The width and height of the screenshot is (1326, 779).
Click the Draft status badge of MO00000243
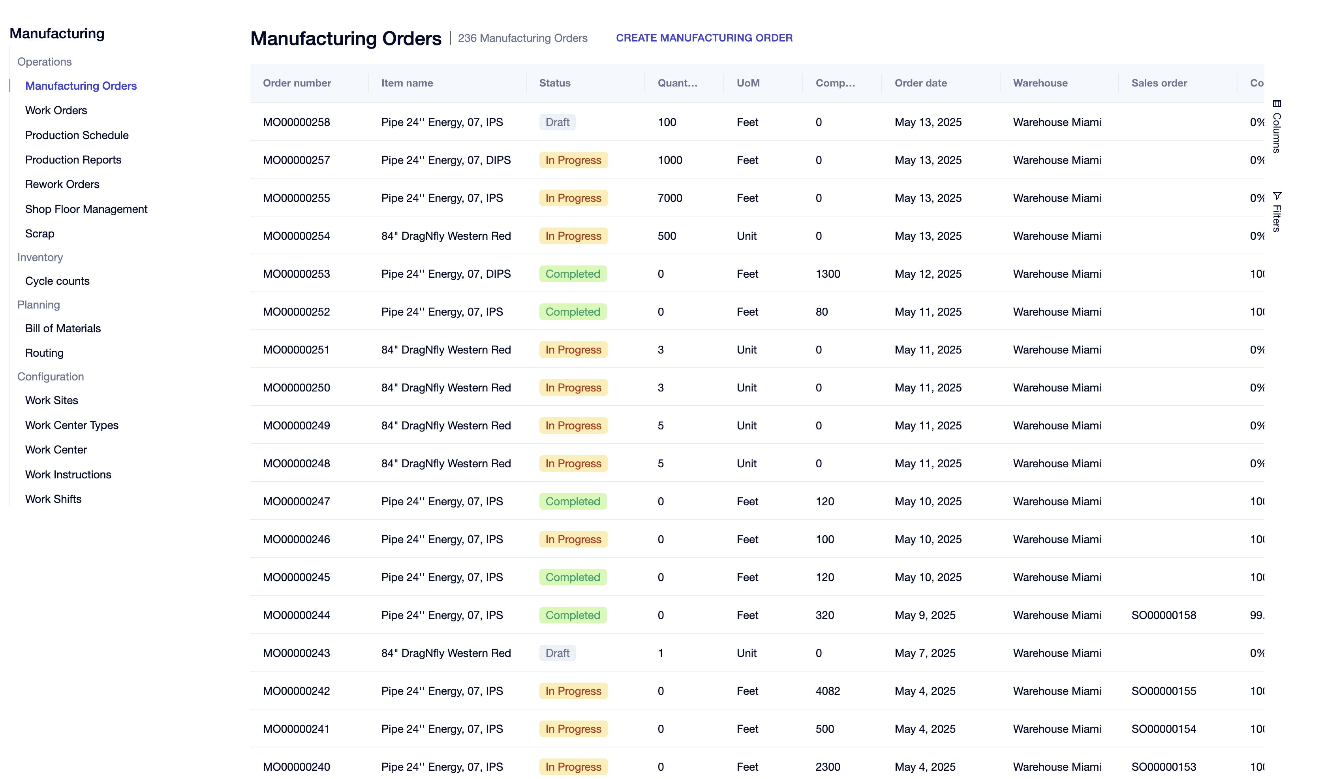click(x=557, y=653)
